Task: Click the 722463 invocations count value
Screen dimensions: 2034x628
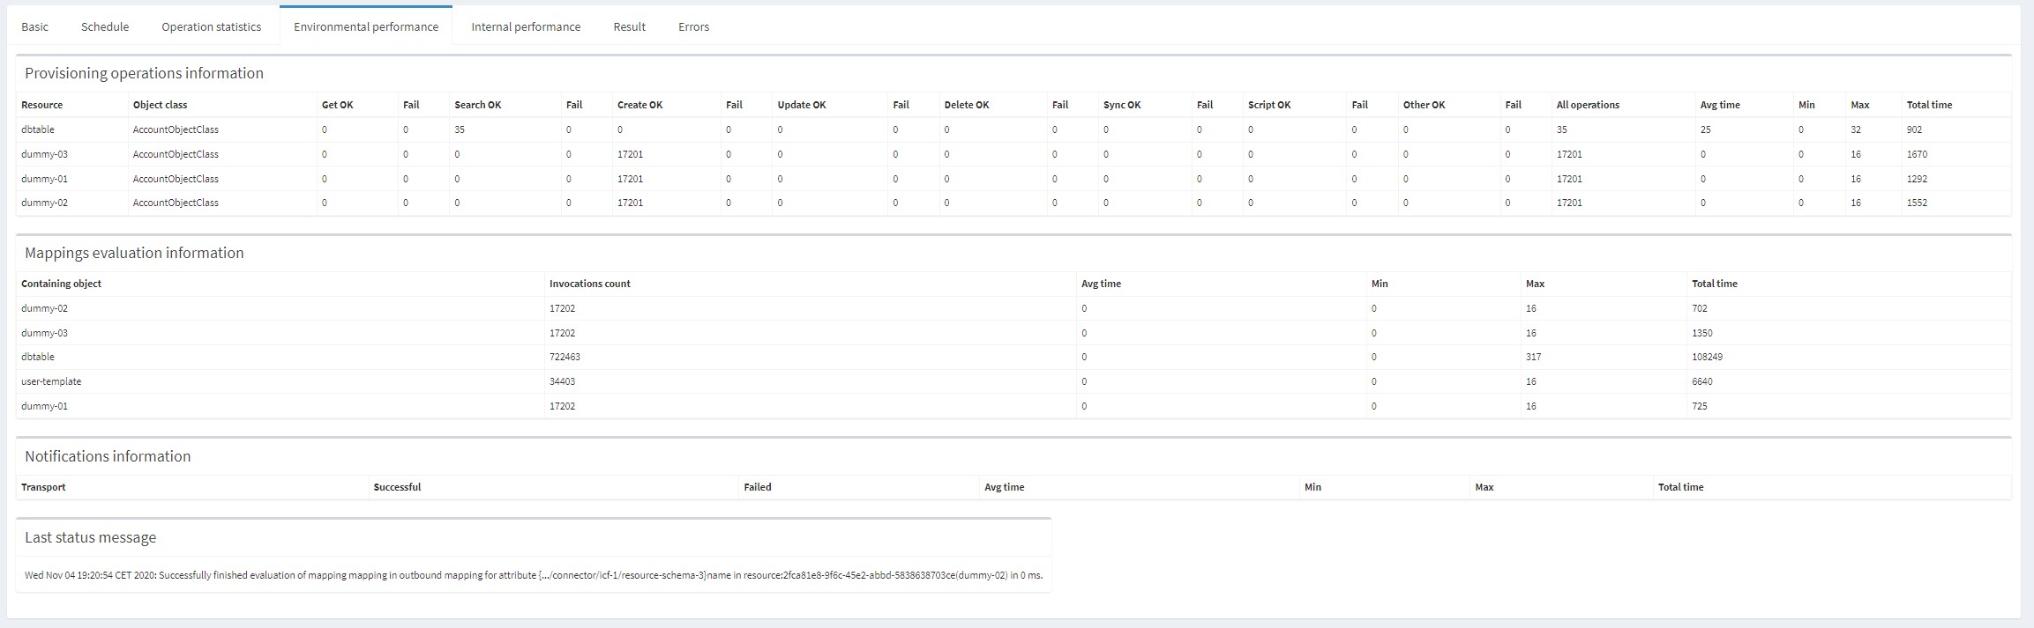Action: click(565, 357)
